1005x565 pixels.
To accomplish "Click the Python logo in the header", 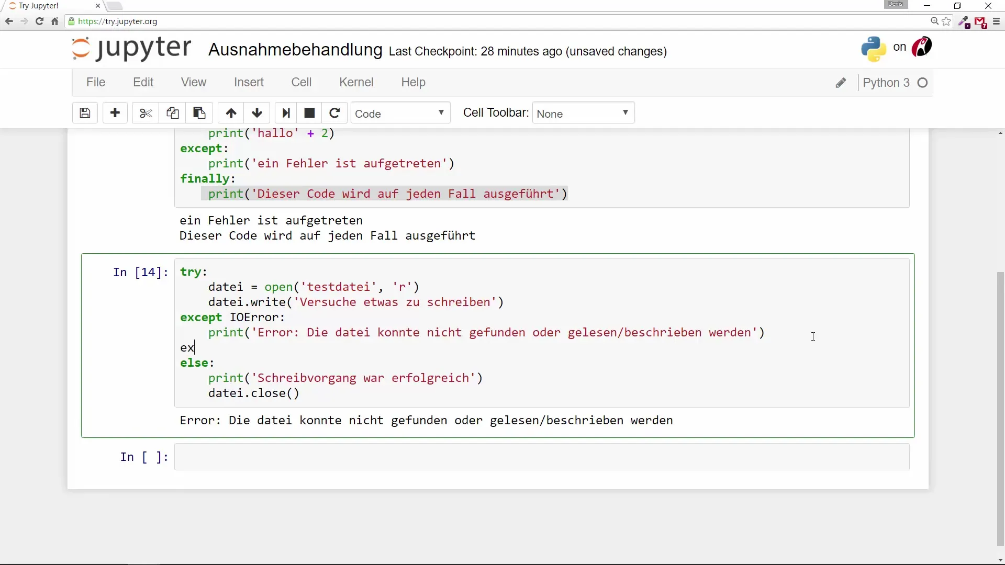I will [874, 49].
